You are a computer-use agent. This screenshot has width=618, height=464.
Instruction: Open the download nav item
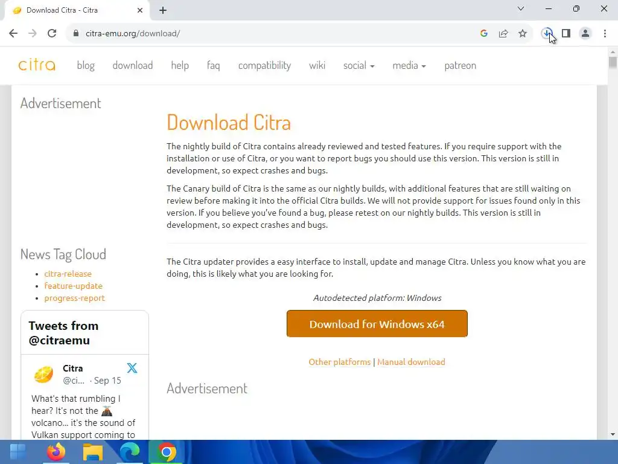pos(132,65)
